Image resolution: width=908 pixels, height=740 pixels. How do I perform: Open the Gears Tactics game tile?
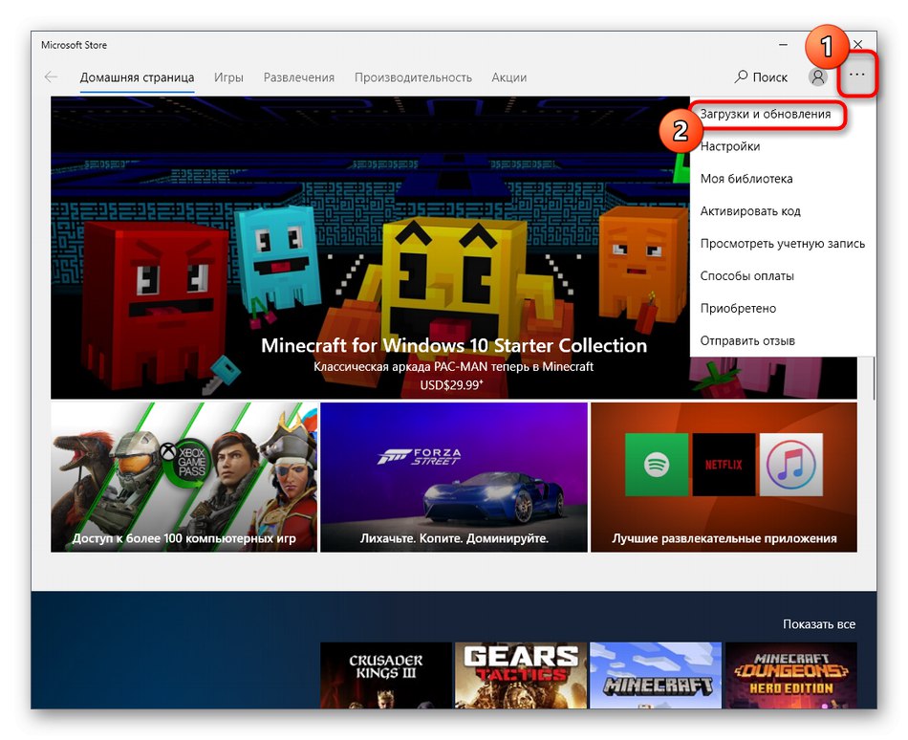click(x=521, y=675)
